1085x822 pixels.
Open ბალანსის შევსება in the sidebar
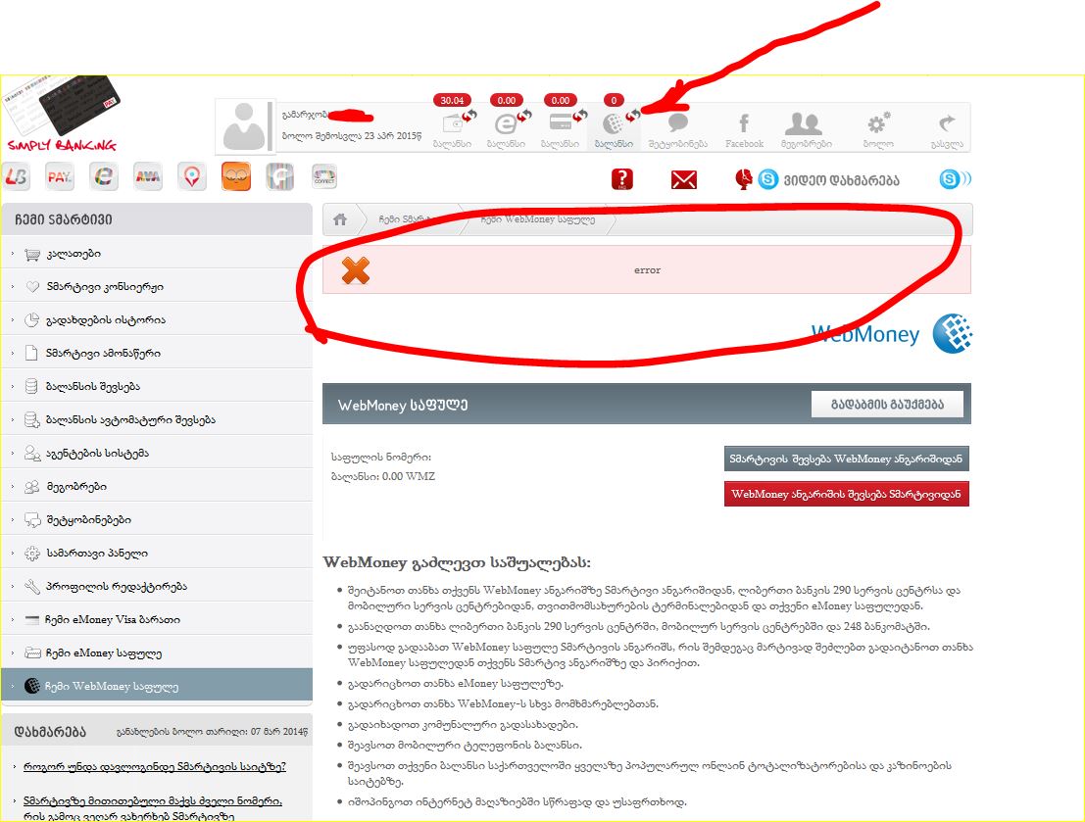[157, 386]
